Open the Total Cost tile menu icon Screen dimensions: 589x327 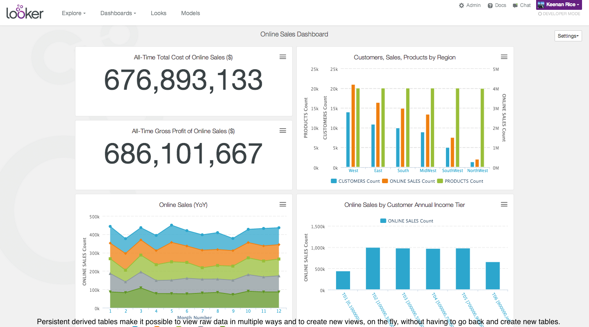coord(283,57)
